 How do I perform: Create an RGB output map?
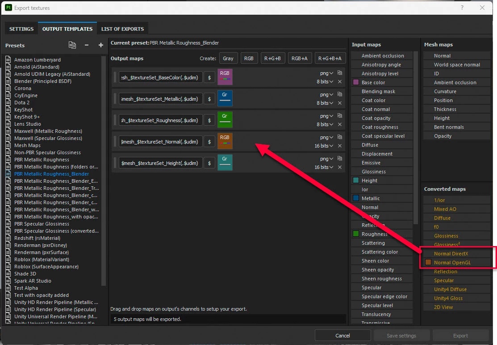(x=249, y=58)
